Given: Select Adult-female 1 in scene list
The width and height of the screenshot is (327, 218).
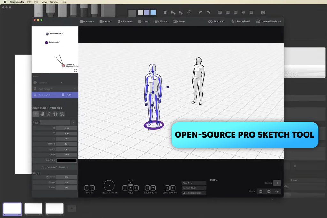Looking at the screenshot, I should pyautogui.click(x=55, y=89).
